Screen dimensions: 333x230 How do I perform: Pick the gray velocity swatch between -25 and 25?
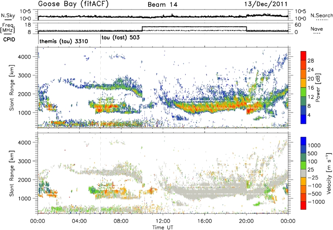pyautogui.click(x=303, y=174)
